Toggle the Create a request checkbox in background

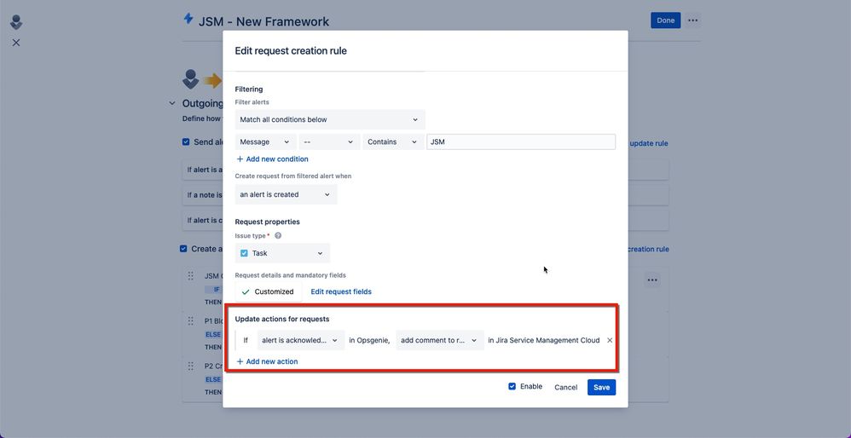[183, 249]
